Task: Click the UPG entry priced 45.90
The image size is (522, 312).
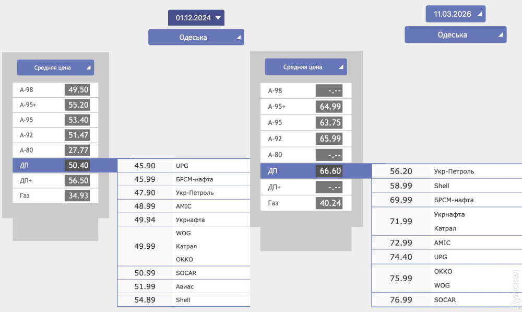Action: 183,166
